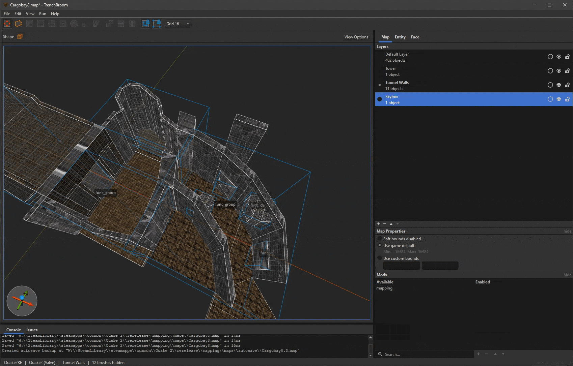Switch to the Face tab

click(x=415, y=37)
